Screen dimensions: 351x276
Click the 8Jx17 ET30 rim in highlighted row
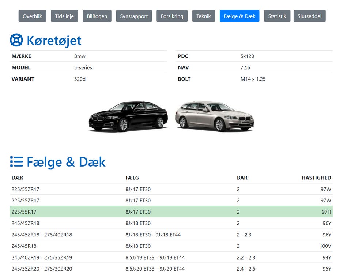(138, 212)
